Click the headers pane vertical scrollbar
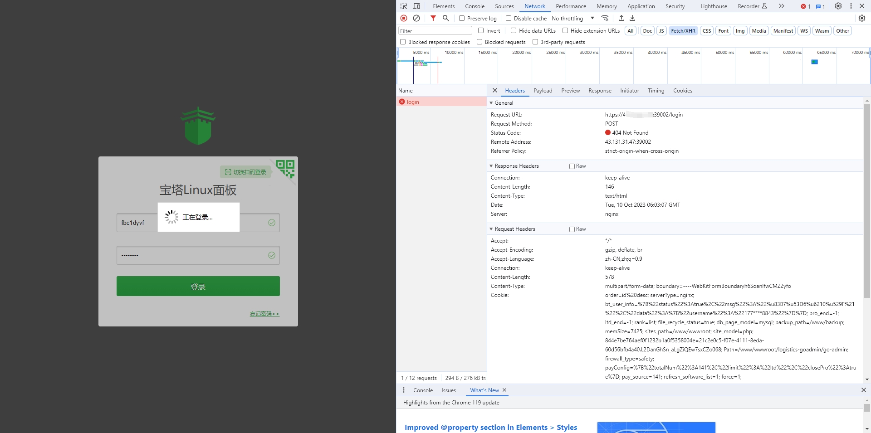 point(867,201)
